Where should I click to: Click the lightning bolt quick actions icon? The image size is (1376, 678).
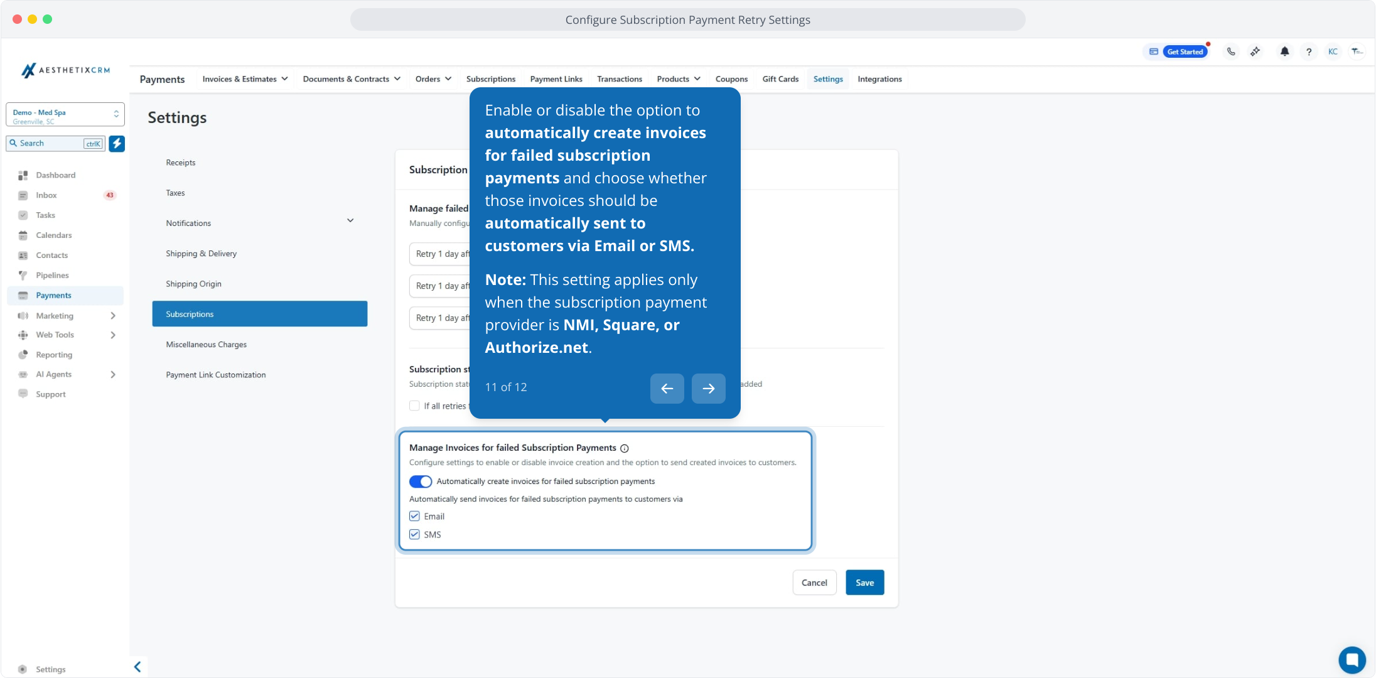click(x=117, y=143)
